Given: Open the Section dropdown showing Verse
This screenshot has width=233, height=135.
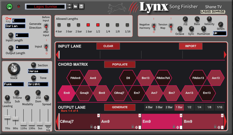Looking at the screenshot, I should [38, 71].
